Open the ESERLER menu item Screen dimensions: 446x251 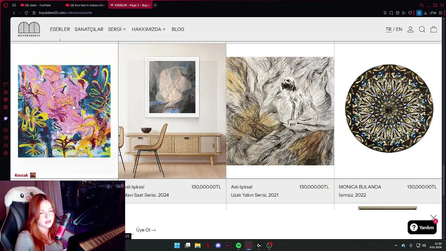pyautogui.click(x=60, y=29)
